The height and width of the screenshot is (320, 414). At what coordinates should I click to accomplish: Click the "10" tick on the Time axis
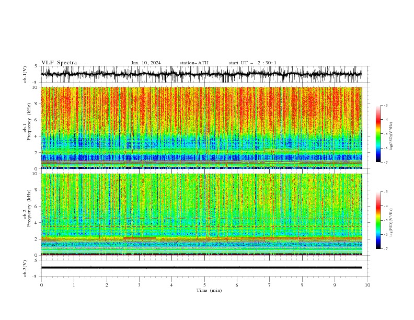[367, 285]
